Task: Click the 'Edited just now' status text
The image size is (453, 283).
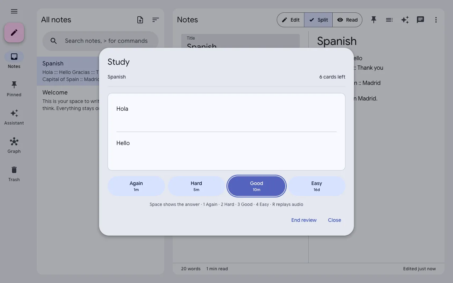Action: (x=419, y=269)
